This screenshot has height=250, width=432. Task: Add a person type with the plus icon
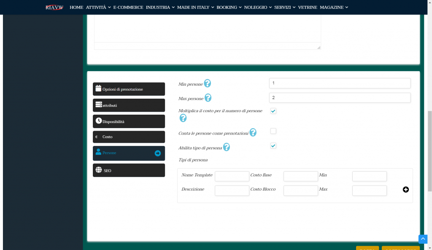pyautogui.click(x=406, y=190)
